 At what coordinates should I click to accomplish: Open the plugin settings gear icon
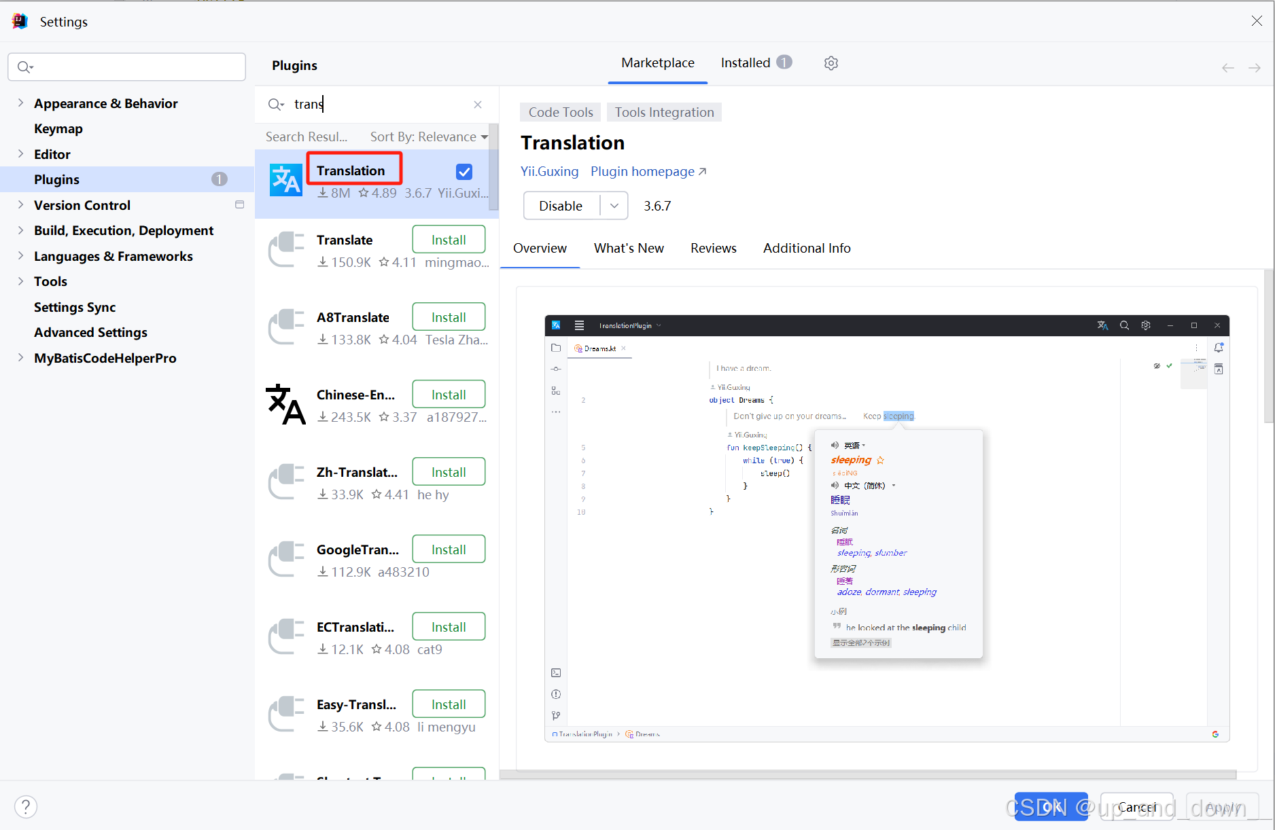point(831,63)
